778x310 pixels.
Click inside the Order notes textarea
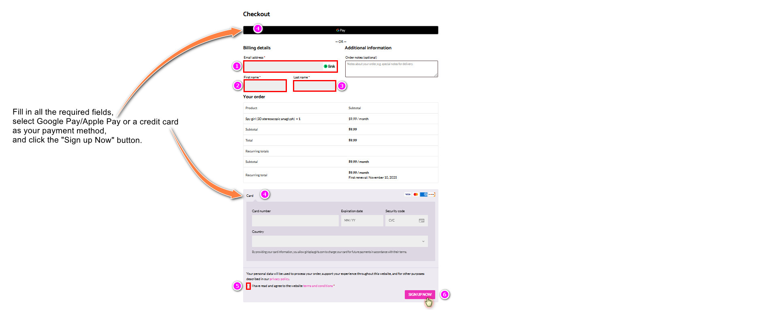pyautogui.click(x=391, y=69)
